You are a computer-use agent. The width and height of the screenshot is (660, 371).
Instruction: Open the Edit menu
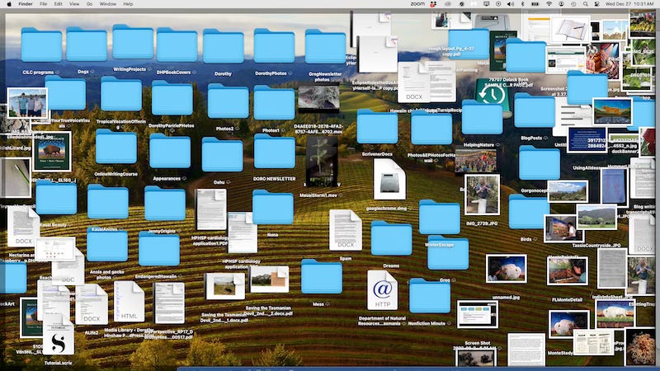coord(58,4)
